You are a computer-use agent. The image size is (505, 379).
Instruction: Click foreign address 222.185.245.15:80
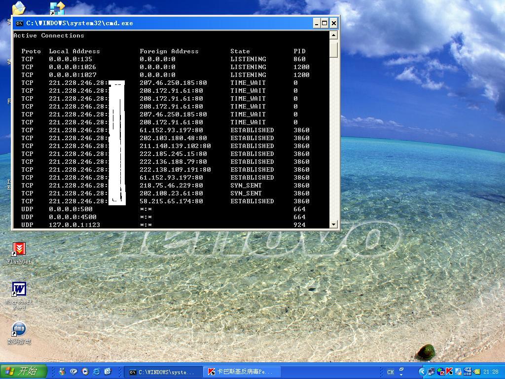[173, 154]
